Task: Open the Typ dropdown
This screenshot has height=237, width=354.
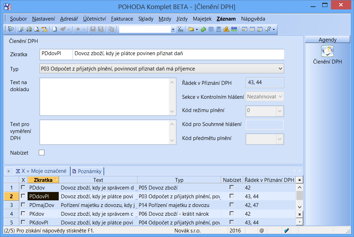Action: click(280, 68)
